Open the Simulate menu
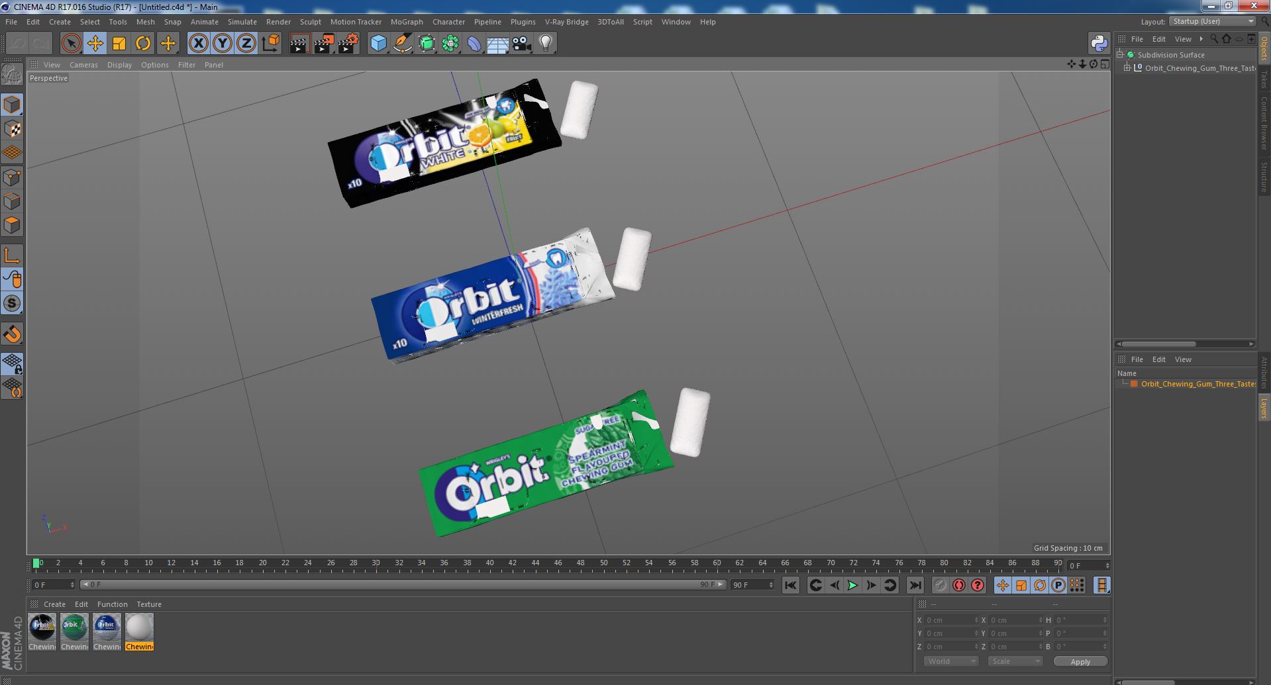This screenshot has height=685, width=1271. coord(242,22)
